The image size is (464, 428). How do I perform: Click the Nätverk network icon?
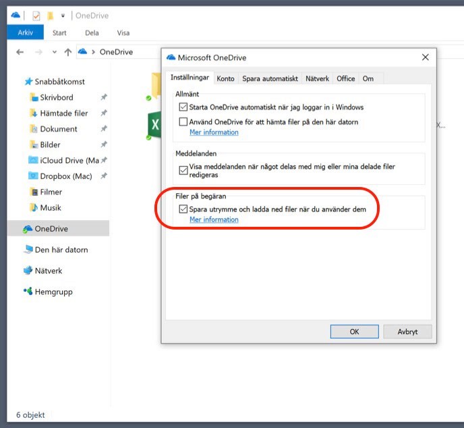28,270
